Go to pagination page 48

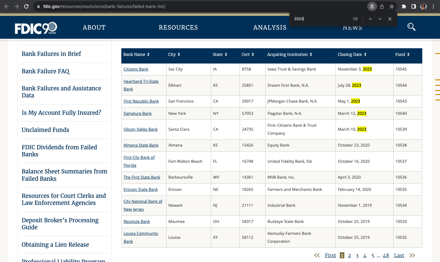tap(386, 255)
